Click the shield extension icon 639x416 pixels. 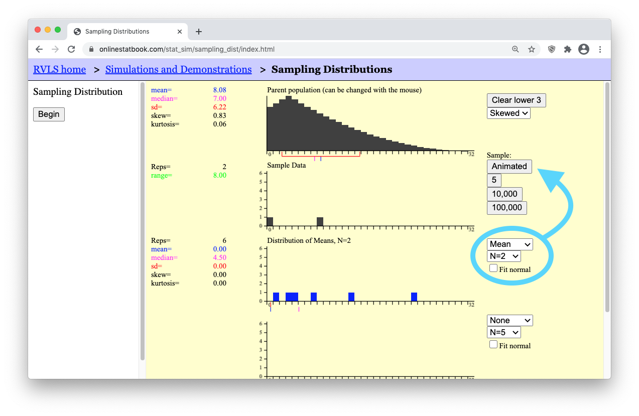552,49
